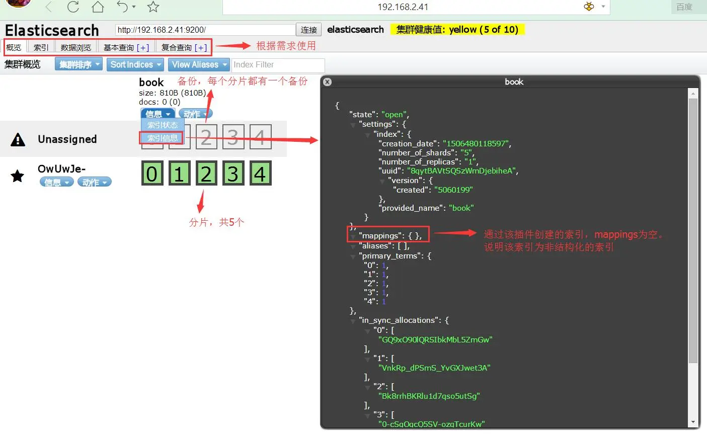Collapse the "in_sync_allocations" JSON node
The height and width of the screenshot is (440, 707).
click(x=353, y=321)
